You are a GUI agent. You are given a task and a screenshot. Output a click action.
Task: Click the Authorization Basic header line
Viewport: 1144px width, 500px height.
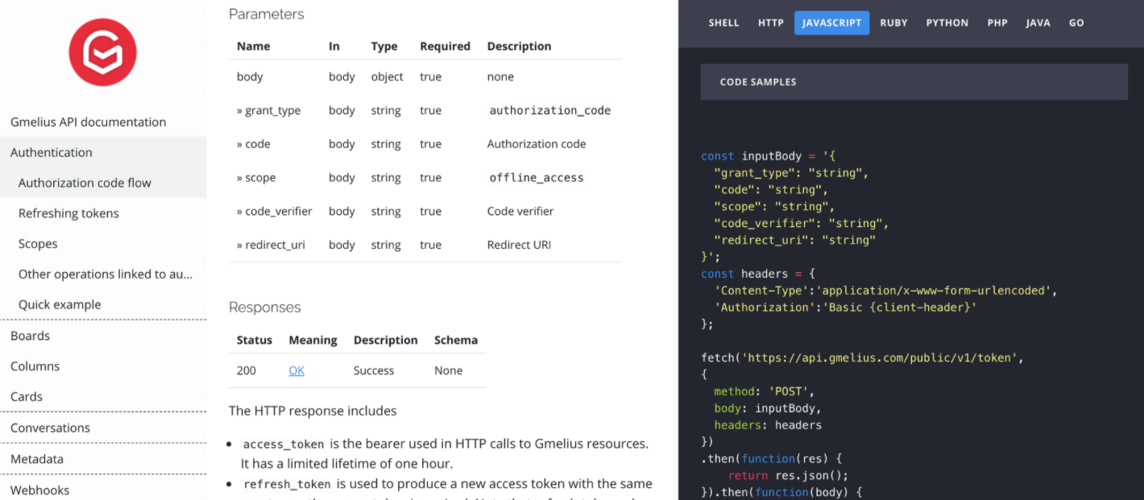pyautogui.click(x=845, y=307)
